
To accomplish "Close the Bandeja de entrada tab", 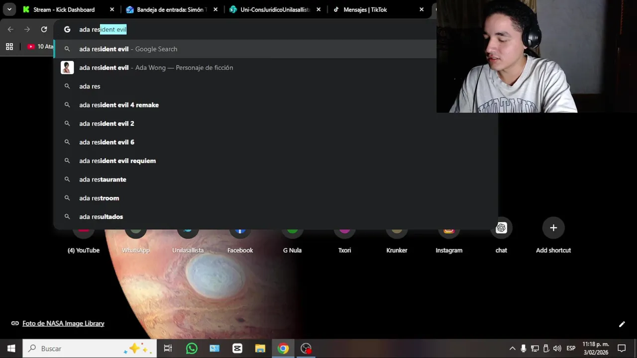I will tap(215, 9).
